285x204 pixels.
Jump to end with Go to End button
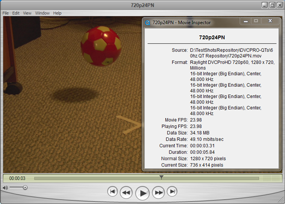pos(172,191)
